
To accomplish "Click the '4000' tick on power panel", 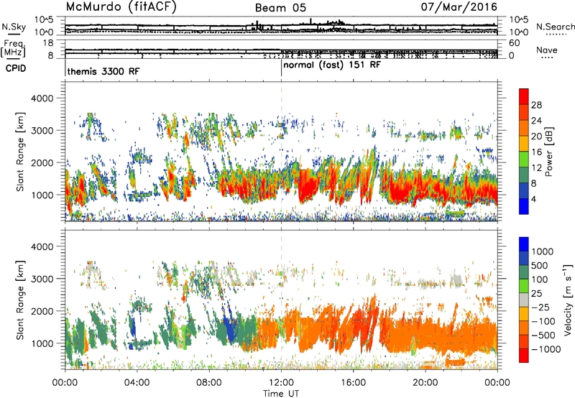I will coord(42,98).
